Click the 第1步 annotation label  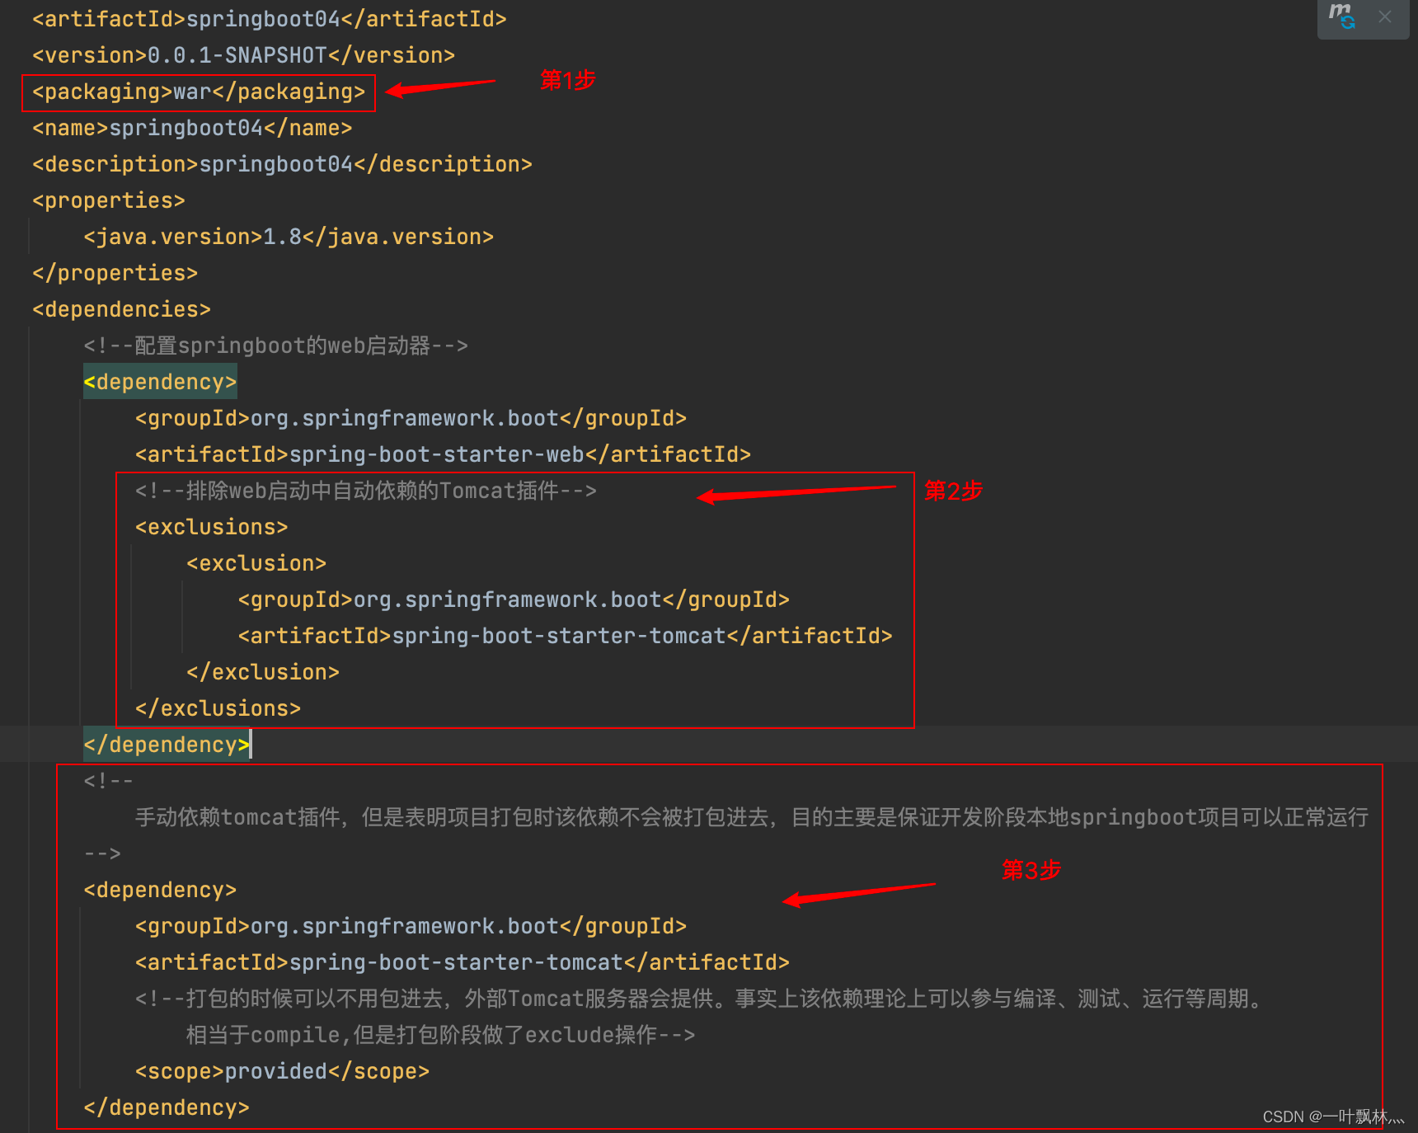(x=567, y=80)
